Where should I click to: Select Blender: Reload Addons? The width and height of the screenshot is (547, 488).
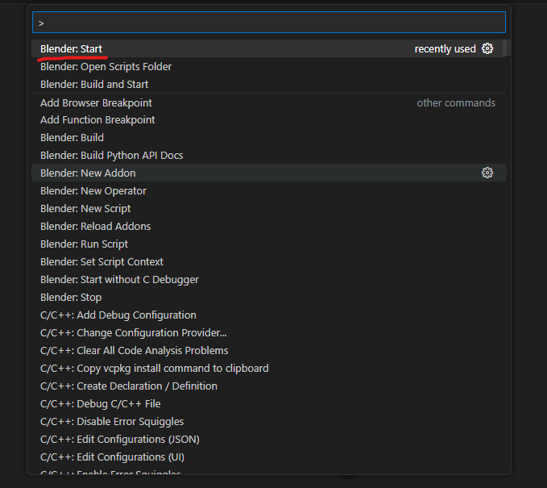[269, 226]
